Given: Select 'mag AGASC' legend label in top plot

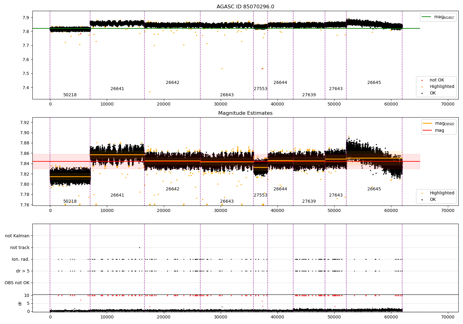Looking at the screenshot, I should [x=444, y=17].
